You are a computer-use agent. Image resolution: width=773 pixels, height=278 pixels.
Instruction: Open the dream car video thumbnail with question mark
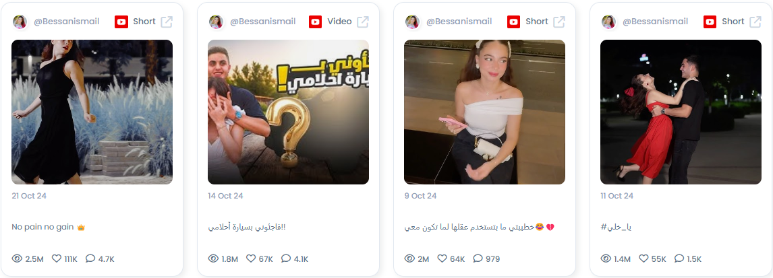(x=289, y=112)
